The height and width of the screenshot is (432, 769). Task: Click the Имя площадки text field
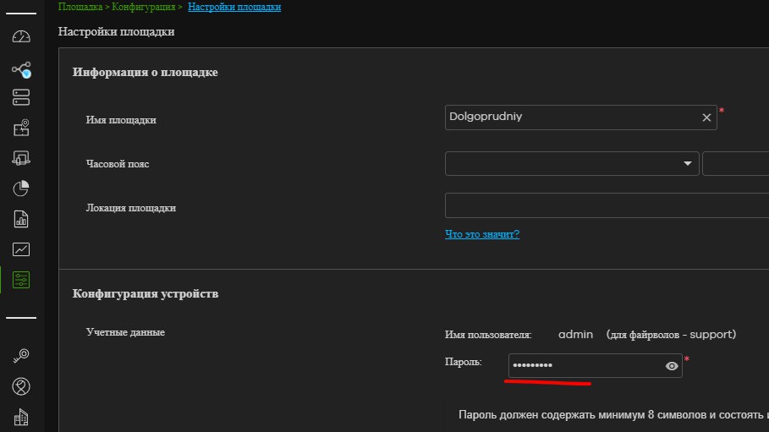point(571,118)
